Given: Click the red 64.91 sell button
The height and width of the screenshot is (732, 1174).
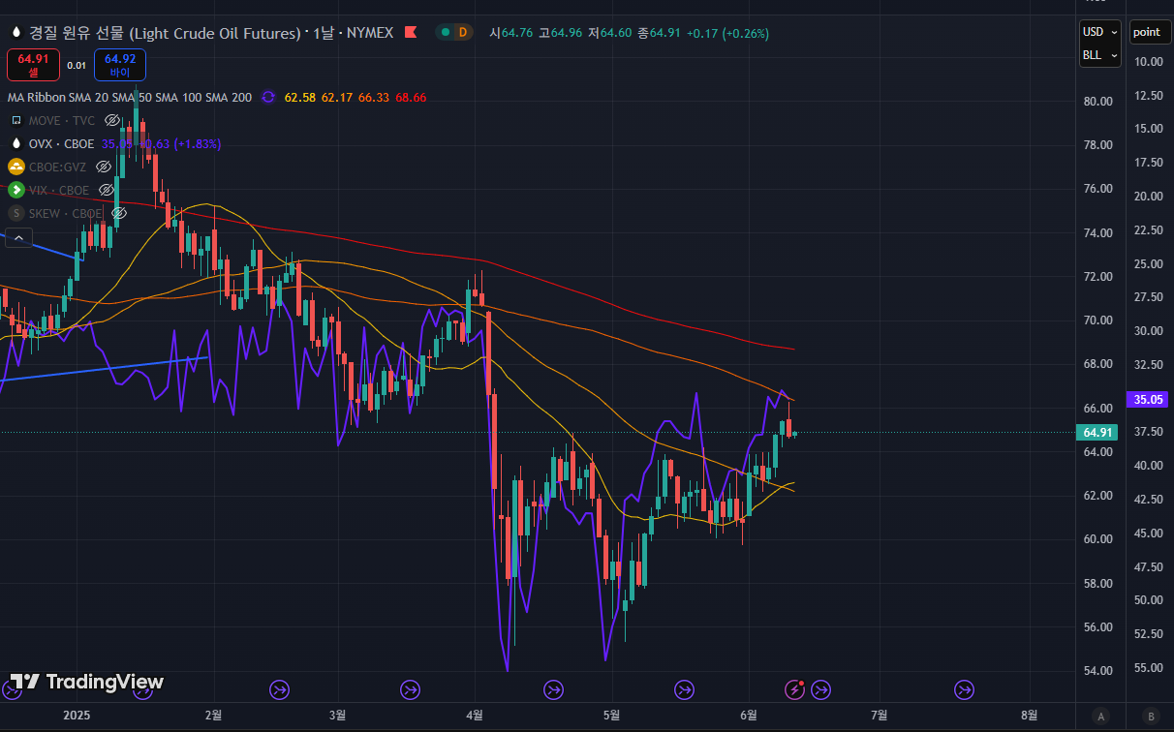Looking at the screenshot, I should pyautogui.click(x=33, y=65).
